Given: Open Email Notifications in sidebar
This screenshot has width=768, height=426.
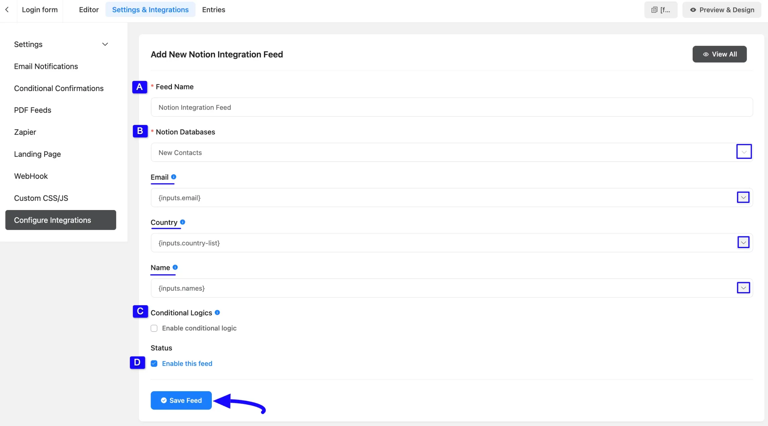Looking at the screenshot, I should click(x=46, y=66).
